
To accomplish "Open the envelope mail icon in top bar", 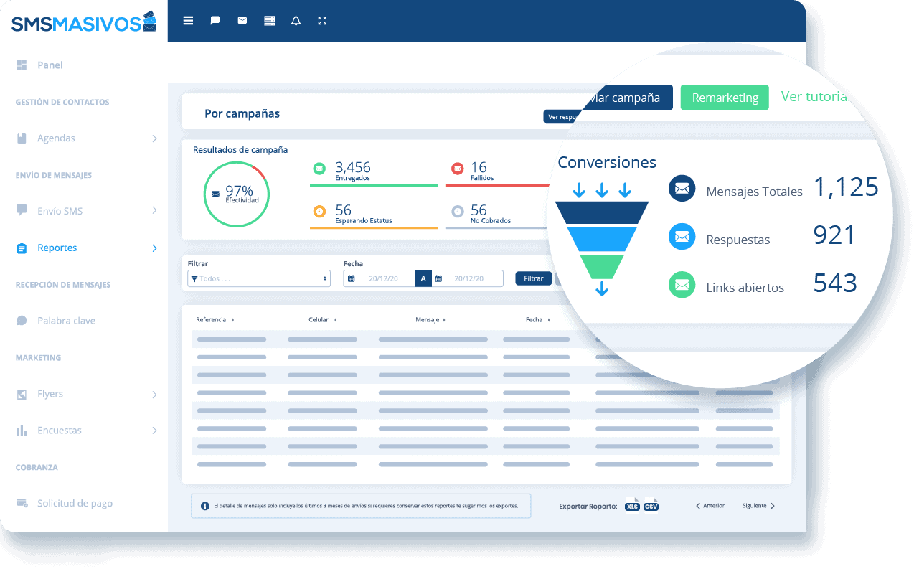I will [x=242, y=21].
